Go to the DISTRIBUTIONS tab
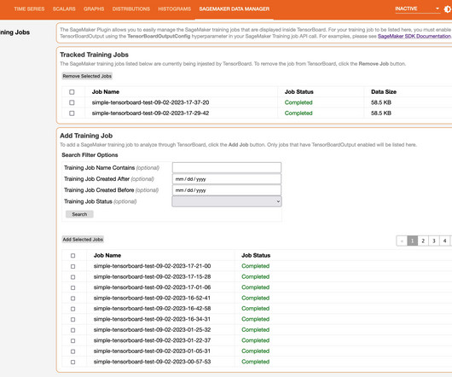The width and height of the screenshot is (452, 377). [x=131, y=9]
